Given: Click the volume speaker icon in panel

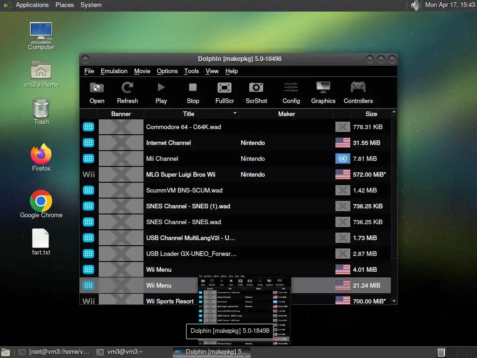Looking at the screenshot, I should click(415, 5).
